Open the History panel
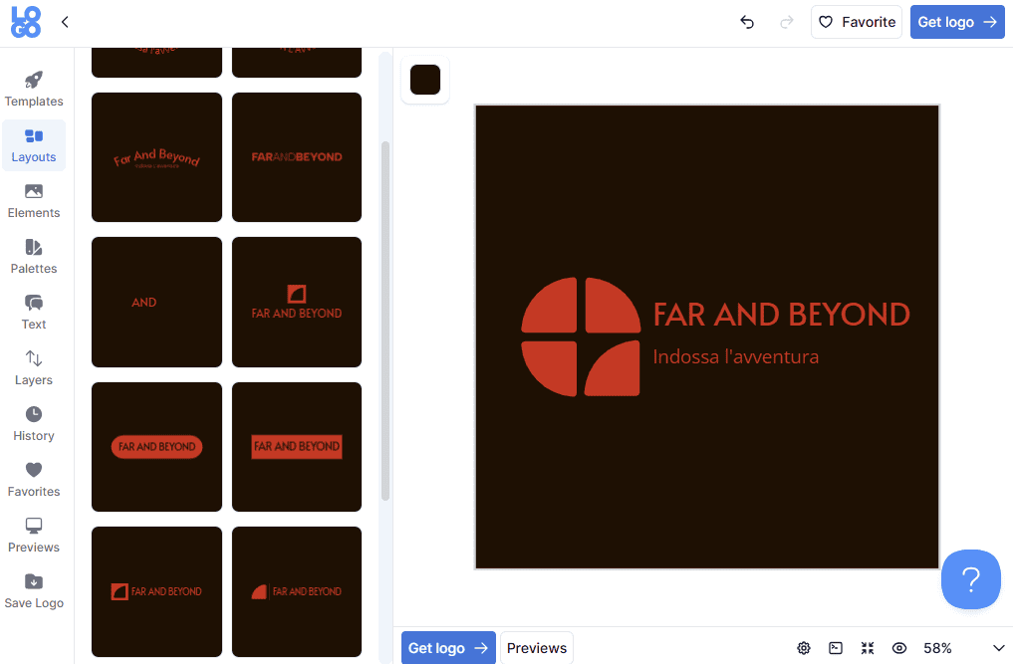This screenshot has width=1013, height=664. point(34,424)
